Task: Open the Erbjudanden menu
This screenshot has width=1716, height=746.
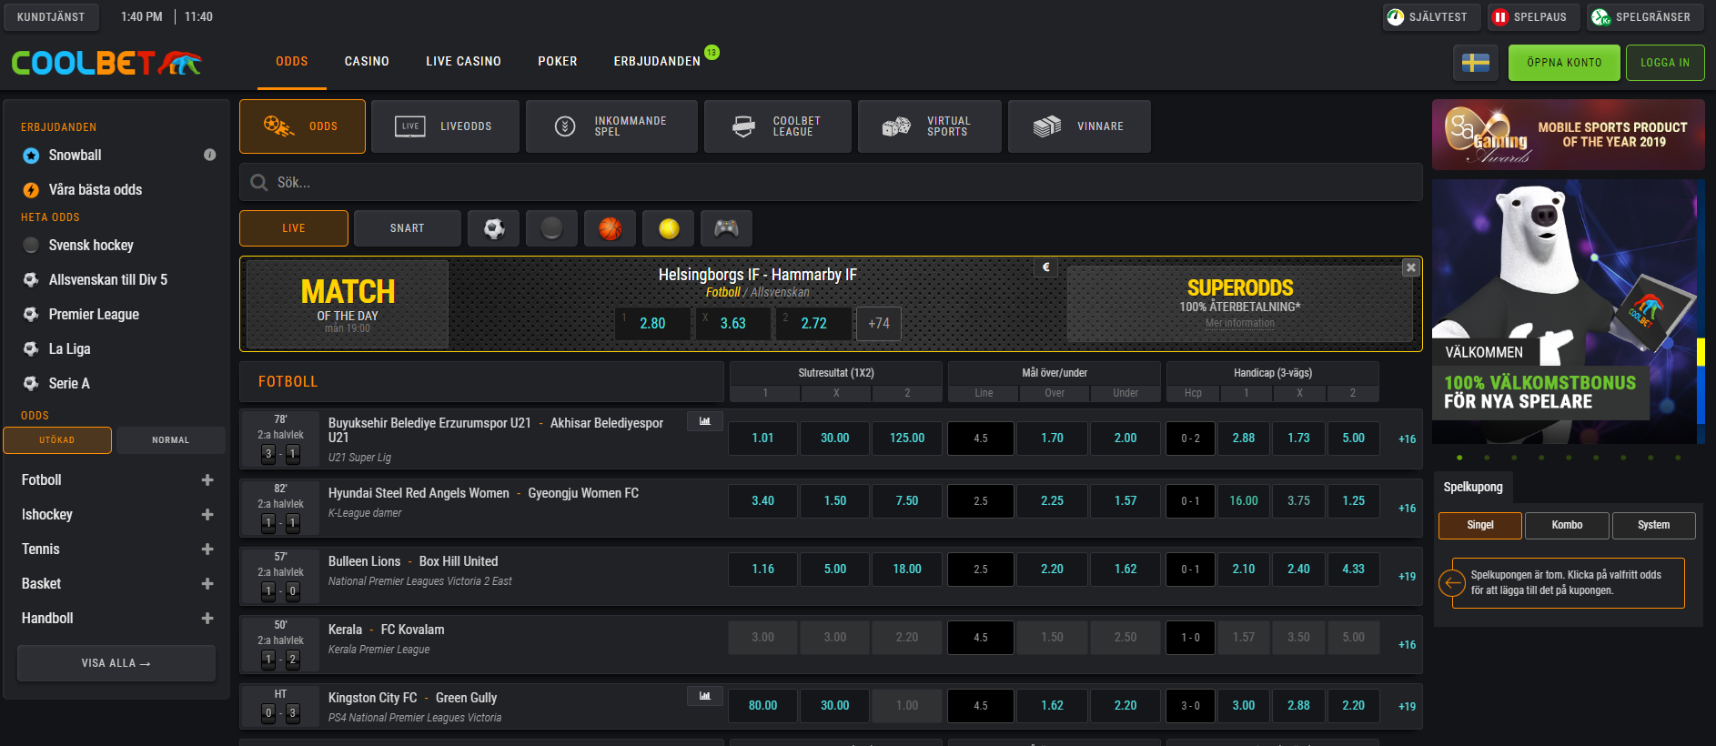Action: pyautogui.click(x=657, y=61)
